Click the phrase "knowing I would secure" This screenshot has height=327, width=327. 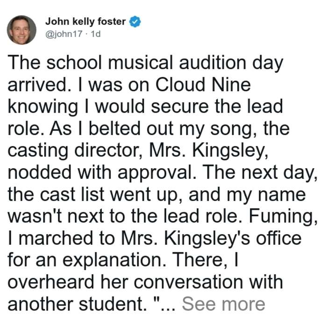108,107
